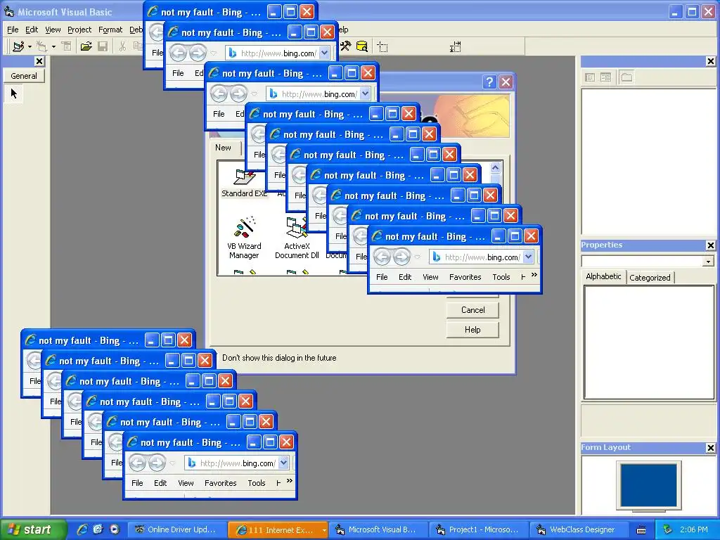Close the Project Explorer panel

click(x=711, y=61)
